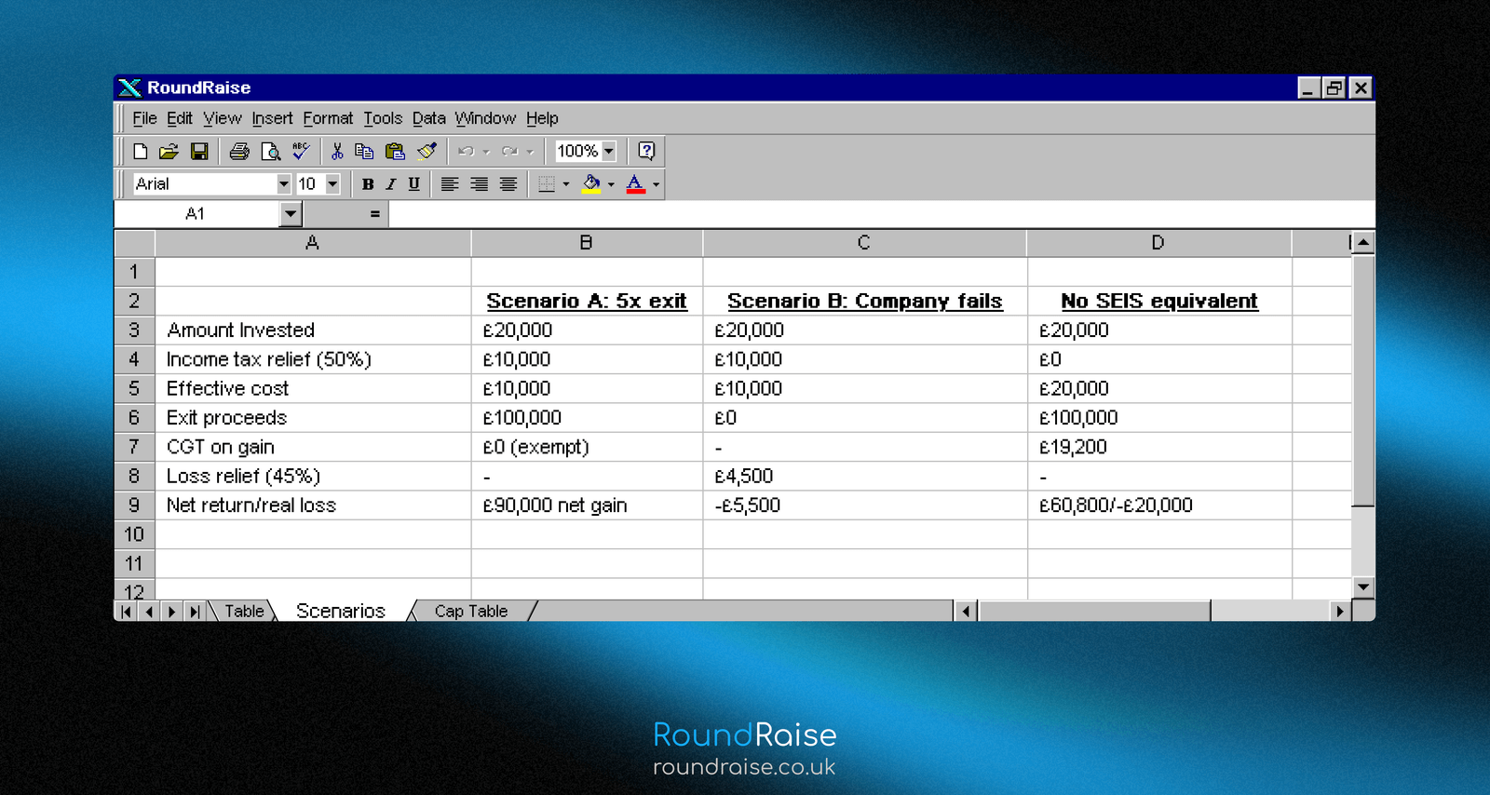
Task: Select the 'Loss relief (45%)' label cell
Action: pyautogui.click(x=313, y=477)
